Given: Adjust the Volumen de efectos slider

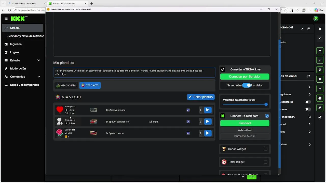Looking at the screenshot, I should [x=245, y=104].
